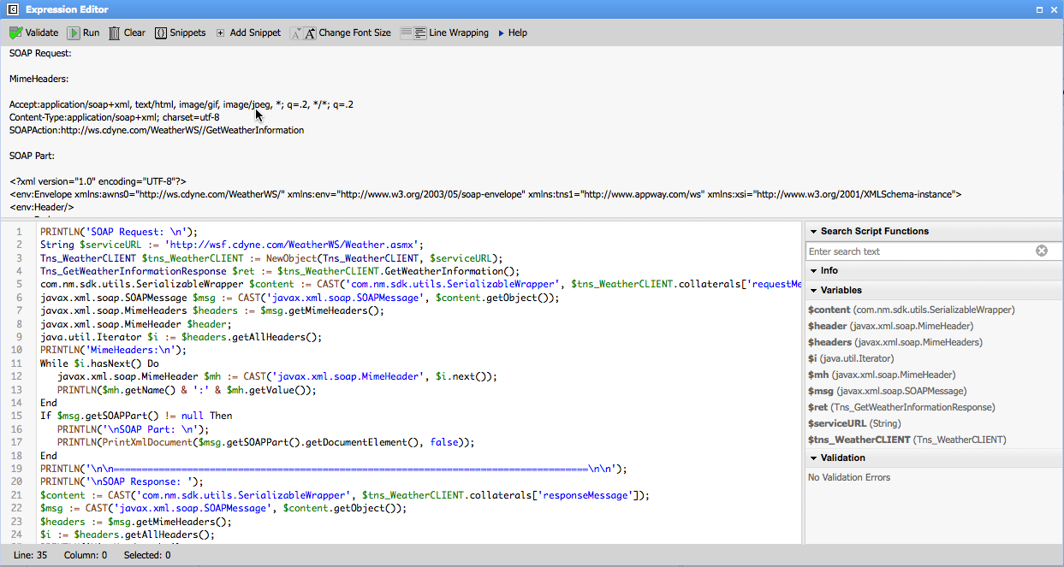Increase font size with the large A icon
This screenshot has height=567, width=1064.
(310, 33)
